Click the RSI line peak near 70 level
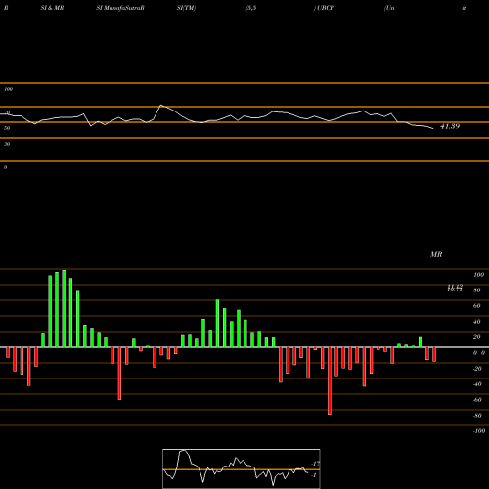Image resolution: width=489 pixels, height=489 pixels. (160, 105)
